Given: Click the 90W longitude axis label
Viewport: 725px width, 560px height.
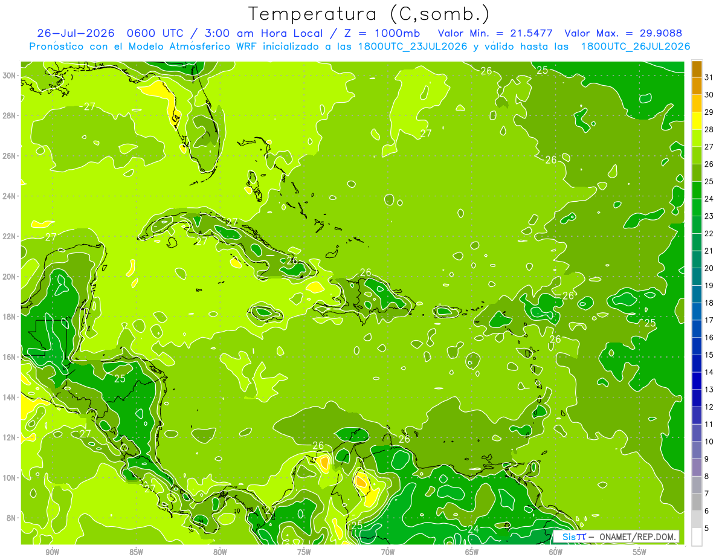Looking at the screenshot, I should [52, 552].
